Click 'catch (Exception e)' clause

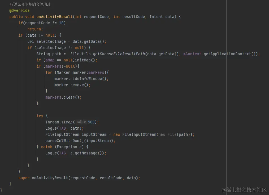(62, 147)
